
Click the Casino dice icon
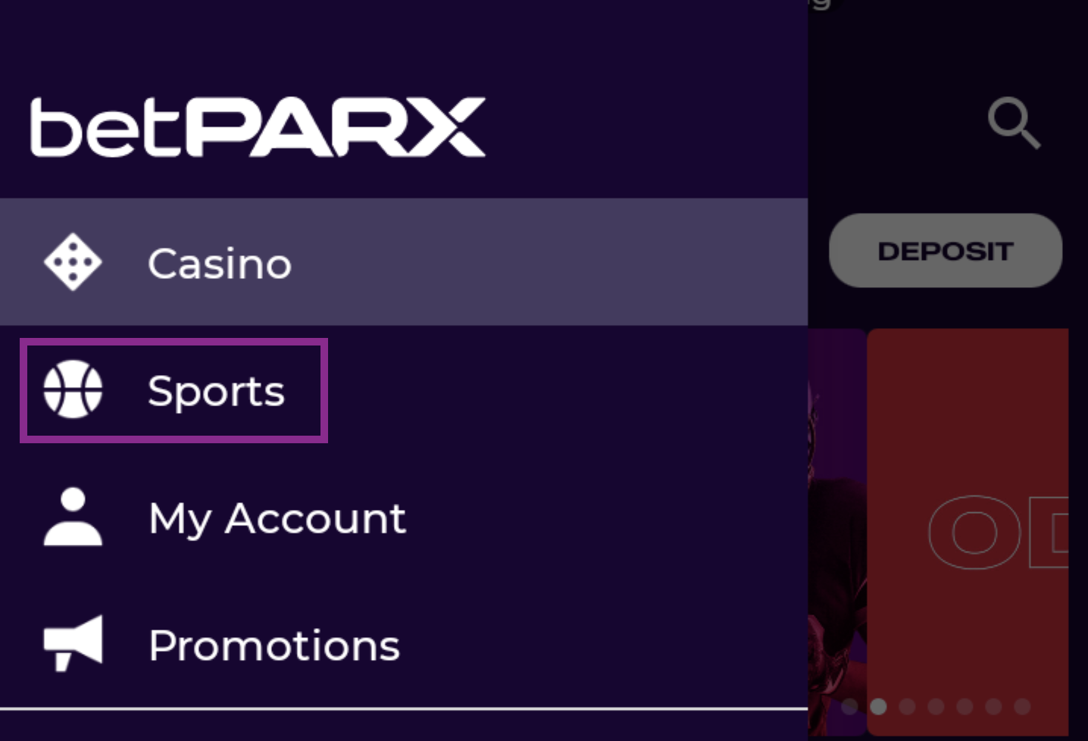click(73, 262)
